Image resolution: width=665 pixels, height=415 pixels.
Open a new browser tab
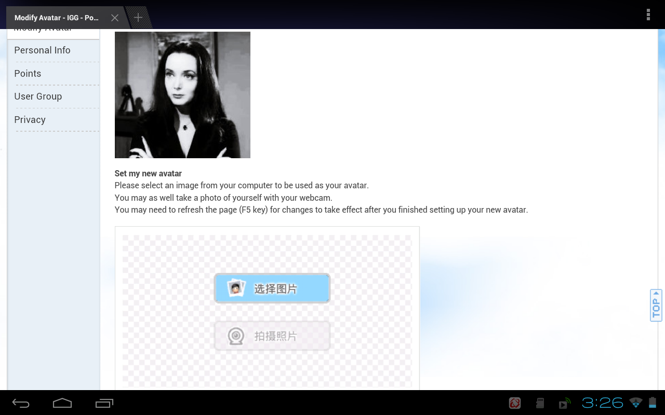[x=138, y=18]
